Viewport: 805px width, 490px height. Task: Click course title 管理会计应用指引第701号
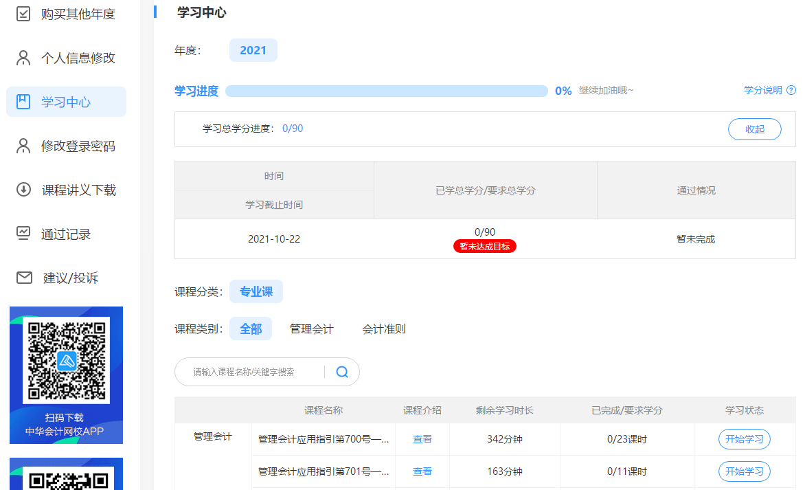pos(324,471)
